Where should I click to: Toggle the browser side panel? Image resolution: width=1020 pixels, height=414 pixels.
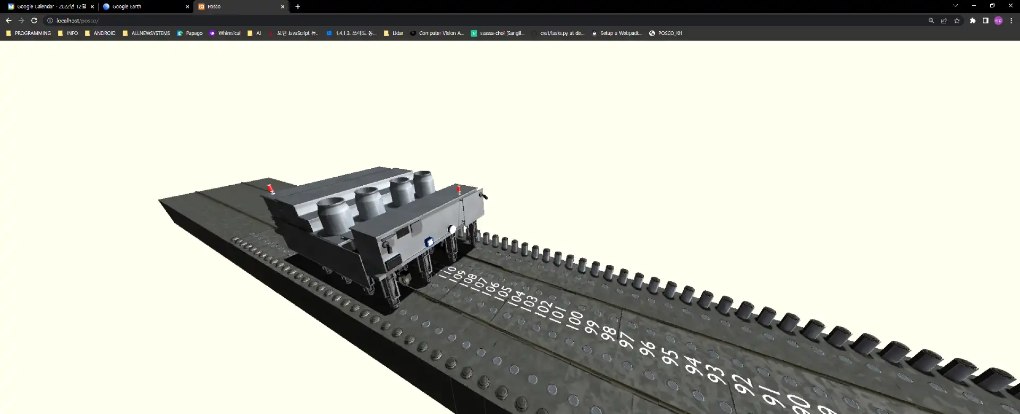click(x=985, y=21)
